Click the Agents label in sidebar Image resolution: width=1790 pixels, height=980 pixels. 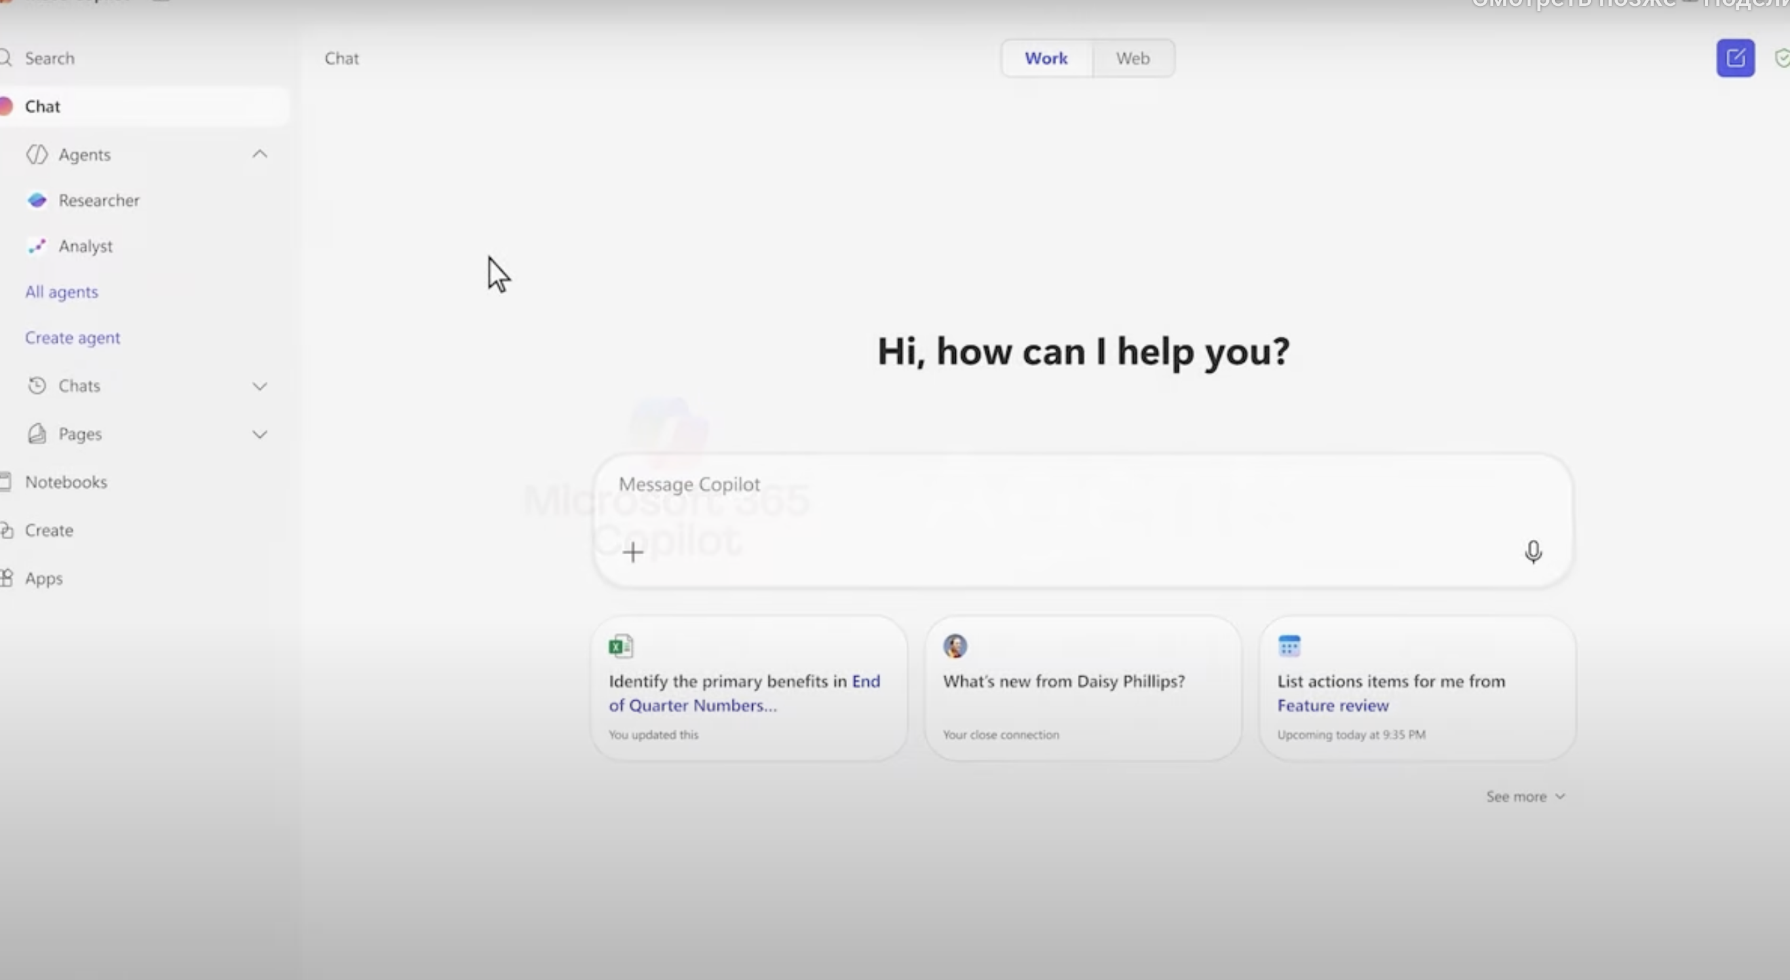point(85,154)
